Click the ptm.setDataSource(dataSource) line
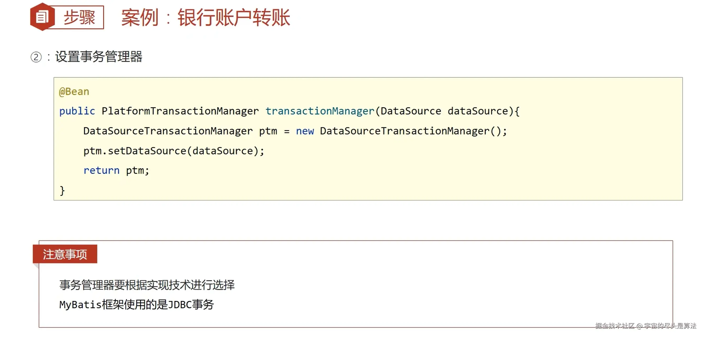The width and height of the screenshot is (705, 338). [x=174, y=151]
